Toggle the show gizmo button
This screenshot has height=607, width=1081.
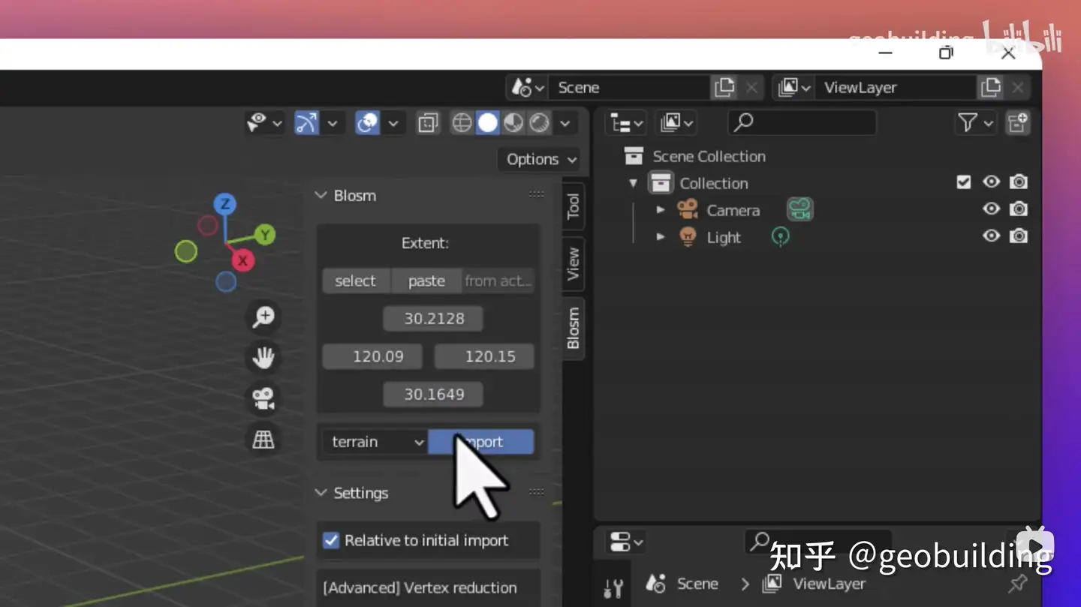point(306,122)
